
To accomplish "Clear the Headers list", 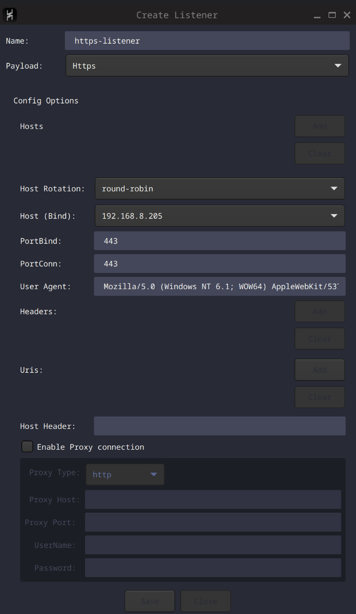I will (320, 339).
